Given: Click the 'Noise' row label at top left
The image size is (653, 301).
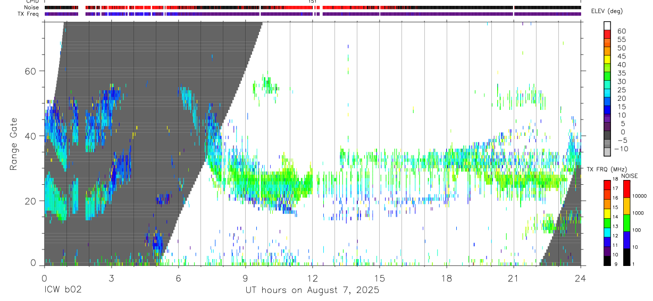Looking at the screenshot, I should click(x=31, y=7).
